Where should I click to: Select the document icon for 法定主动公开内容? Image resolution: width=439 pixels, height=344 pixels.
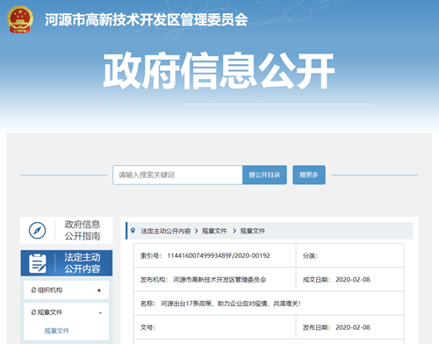click(38, 263)
